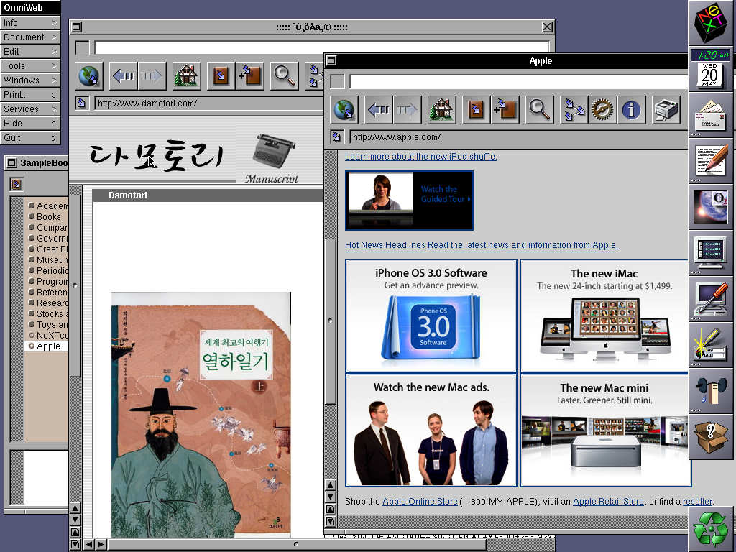
Task: Open home page in the Apple window
Action: coord(442,110)
